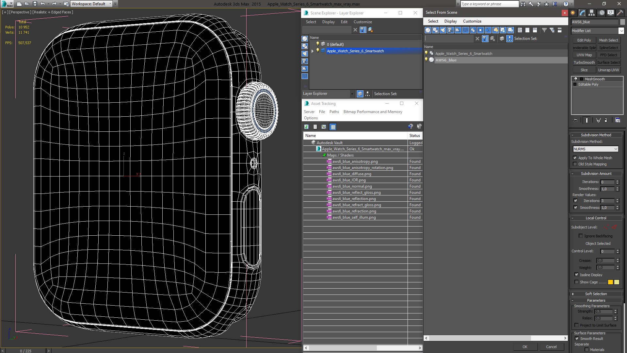Toggle lightbulb for Apple_Watch_Series_6_Smartwatch layer
627x353 pixels.
tap(317, 51)
